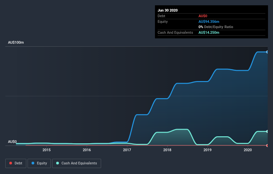The height and width of the screenshot is (174, 273).
Task: Click the blue Equity endpoint marker
Action: pyautogui.click(x=267, y=52)
